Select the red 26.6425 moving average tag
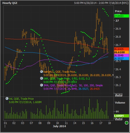Image resolution: width=130 pixels, height=133 pixels. [x=121, y=49]
